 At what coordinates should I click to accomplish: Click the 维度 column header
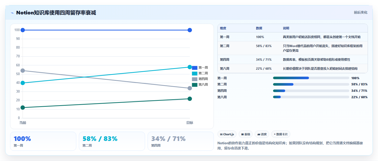coord(223,28)
